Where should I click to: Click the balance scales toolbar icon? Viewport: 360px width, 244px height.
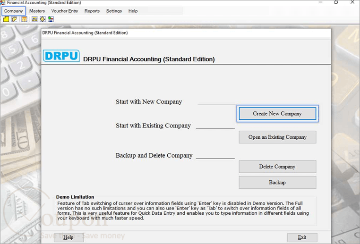(x=34, y=19)
